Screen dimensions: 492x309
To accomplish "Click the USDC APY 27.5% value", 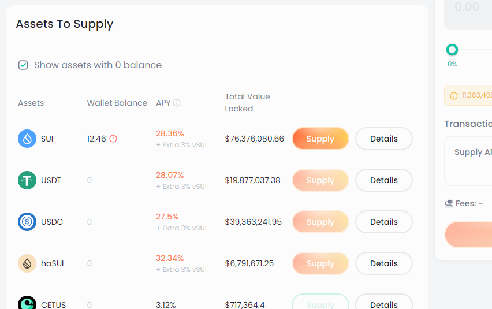I will pyautogui.click(x=167, y=217).
